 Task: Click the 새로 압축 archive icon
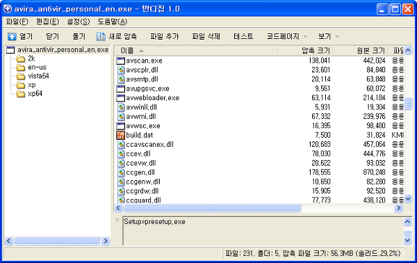point(101,36)
